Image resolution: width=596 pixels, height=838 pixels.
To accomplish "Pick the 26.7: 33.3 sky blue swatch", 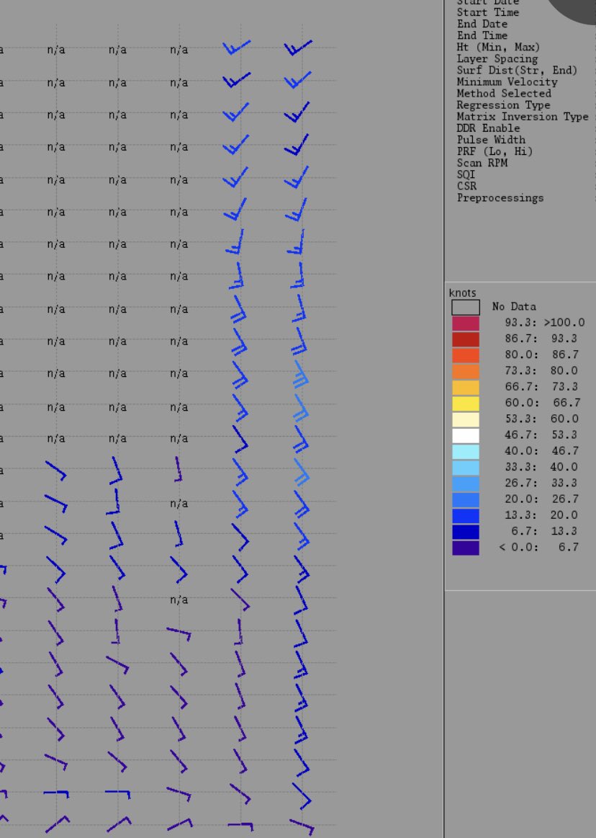I will click(x=466, y=483).
